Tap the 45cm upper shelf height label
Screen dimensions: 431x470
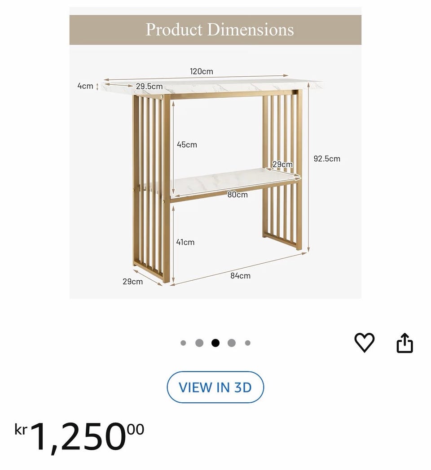[x=187, y=145]
